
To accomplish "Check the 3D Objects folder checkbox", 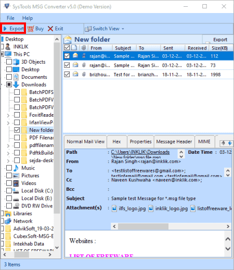I will point(9,62).
